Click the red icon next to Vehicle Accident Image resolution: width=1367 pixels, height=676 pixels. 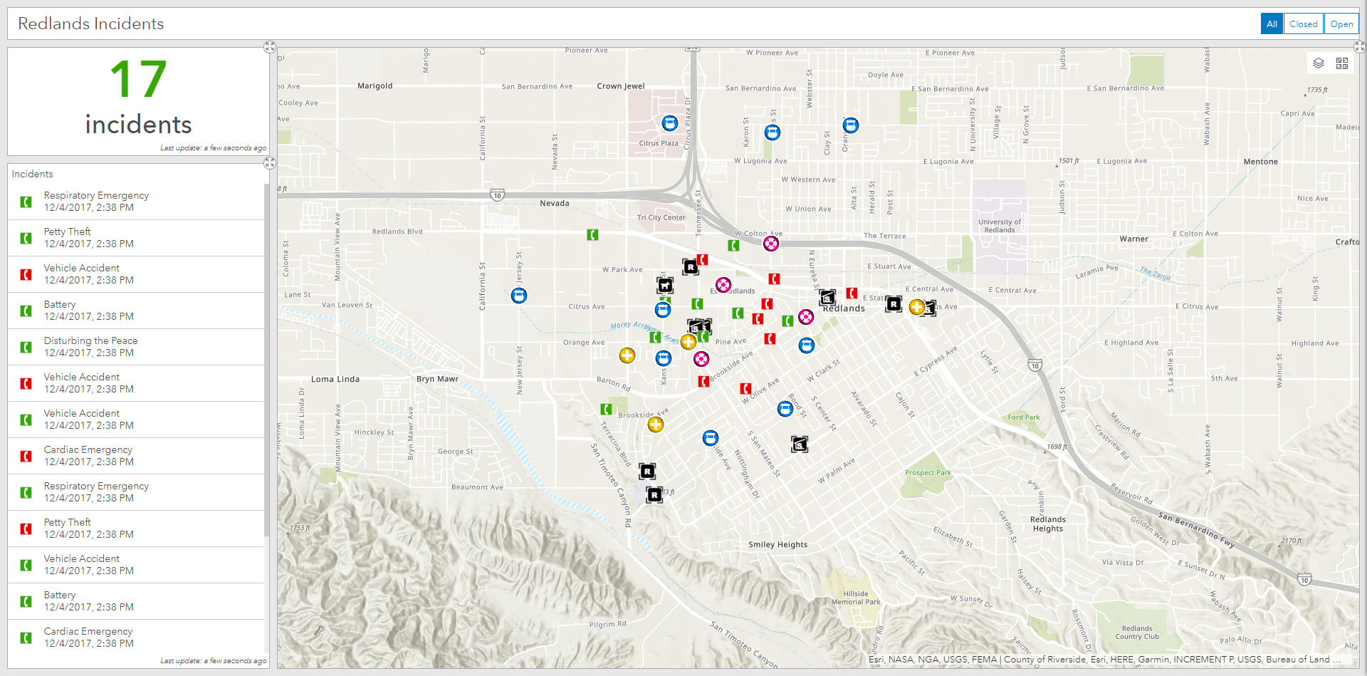[x=26, y=274]
